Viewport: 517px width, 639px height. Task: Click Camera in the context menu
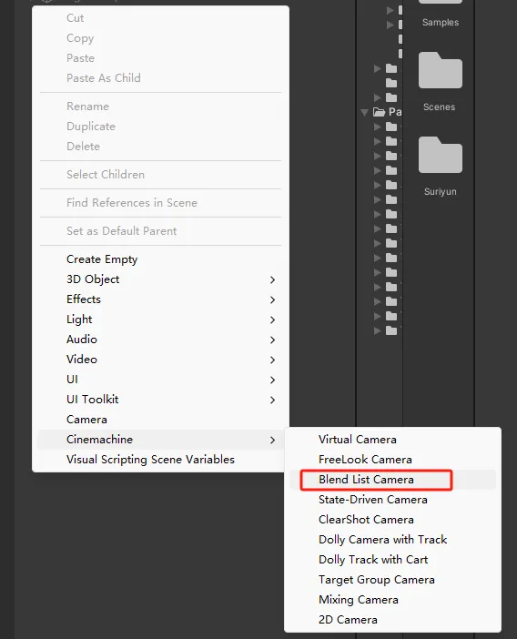pos(160,420)
